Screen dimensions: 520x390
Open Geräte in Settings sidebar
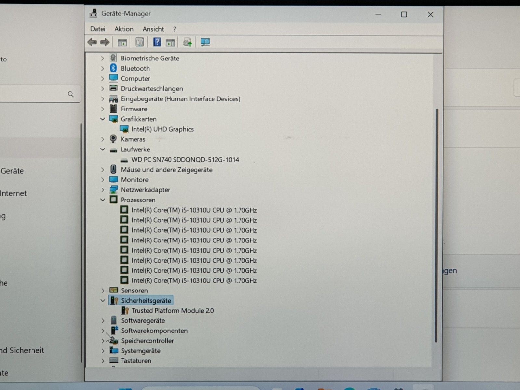point(12,171)
